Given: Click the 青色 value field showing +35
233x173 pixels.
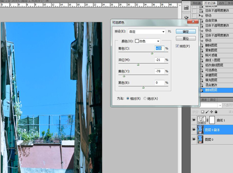Looking at the screenshot, I should [159, 49].
